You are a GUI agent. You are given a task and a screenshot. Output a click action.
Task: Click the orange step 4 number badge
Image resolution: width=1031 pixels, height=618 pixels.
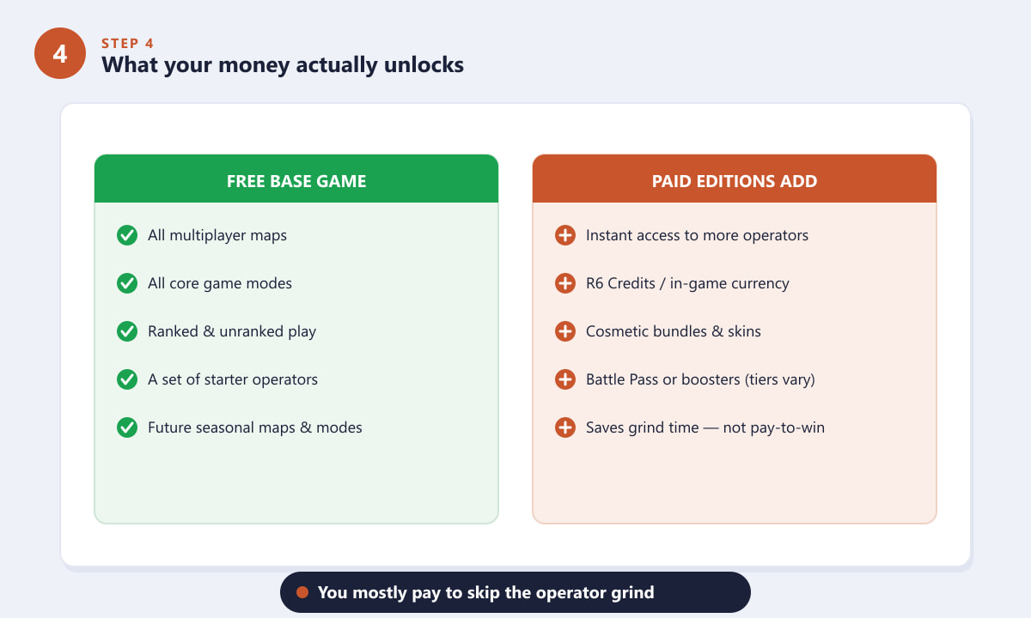pyautogui.click(x=60, y=53)
